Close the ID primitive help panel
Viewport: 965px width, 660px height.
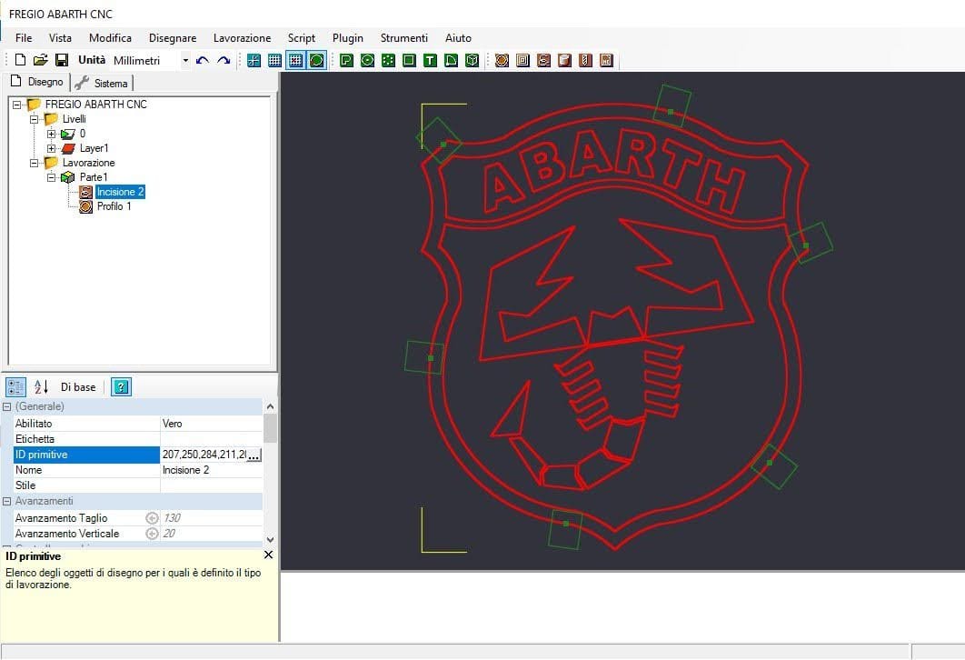268,555
